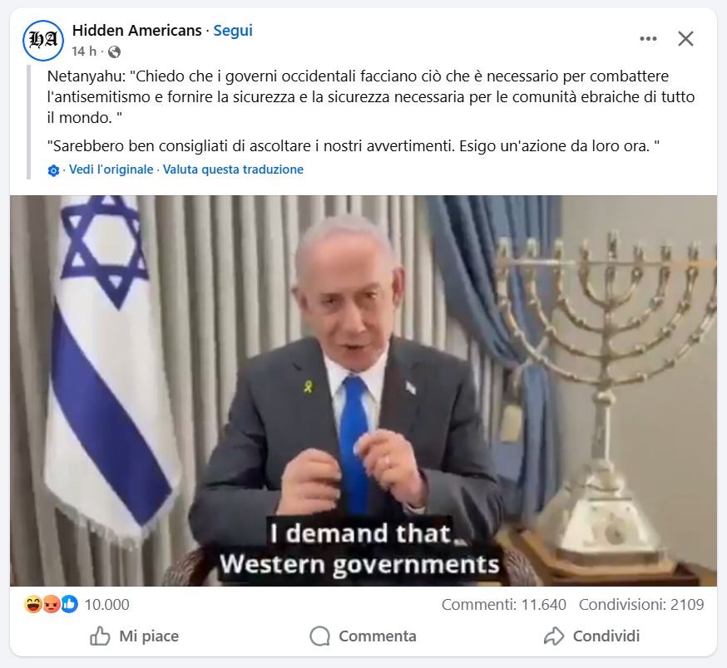Open the three-dots post options menu

tap(648, 38)
